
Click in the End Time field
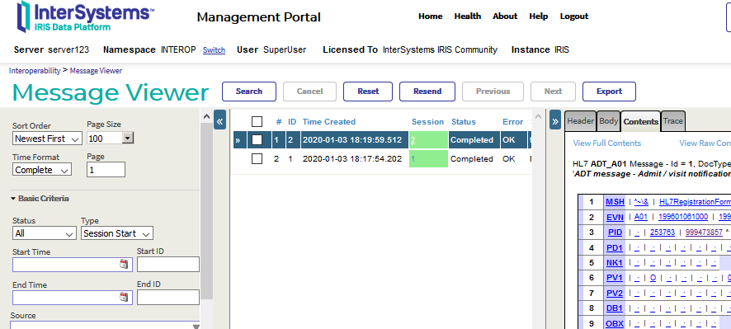point(73,298)
